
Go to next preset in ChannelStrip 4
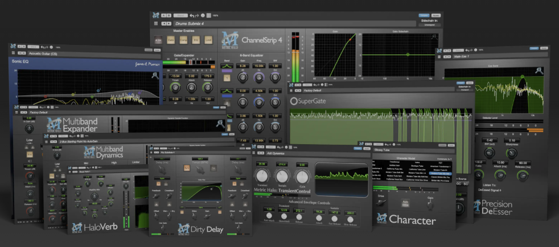coord(169,24)
